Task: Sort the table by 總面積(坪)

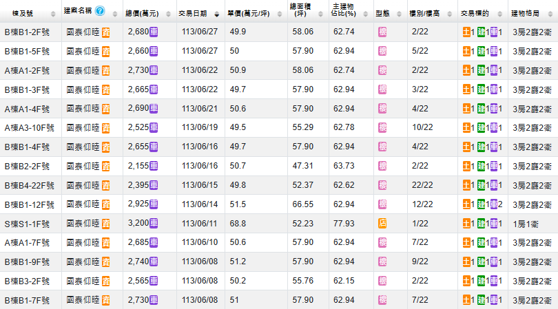Action: point(320,14)
